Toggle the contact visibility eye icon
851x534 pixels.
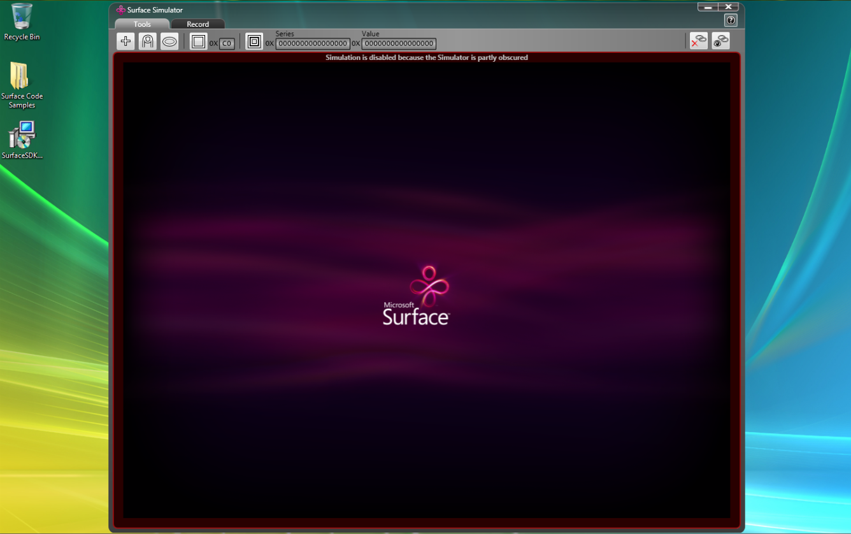(720, 41)
